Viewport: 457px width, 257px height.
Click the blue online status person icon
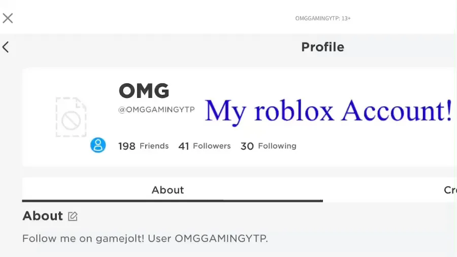[98, 145]
